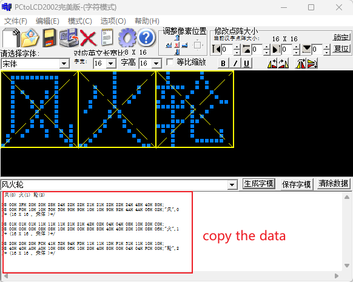
Task: Increase the left margin spinner value
Action: point(237,47)
